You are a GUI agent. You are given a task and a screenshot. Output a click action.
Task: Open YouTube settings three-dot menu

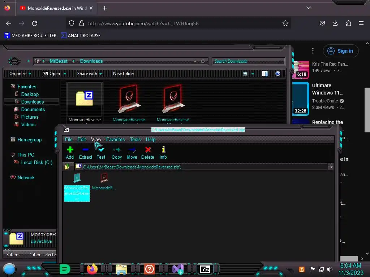pyautogui.click(x=313, y=51)
